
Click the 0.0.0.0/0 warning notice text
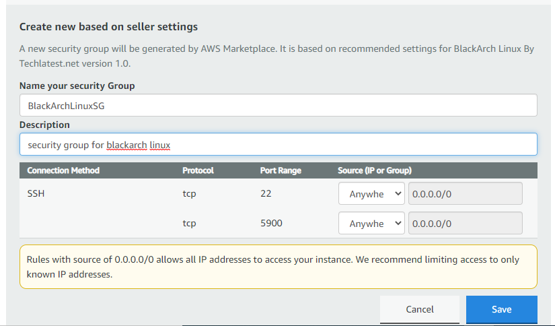click(272, 267)
